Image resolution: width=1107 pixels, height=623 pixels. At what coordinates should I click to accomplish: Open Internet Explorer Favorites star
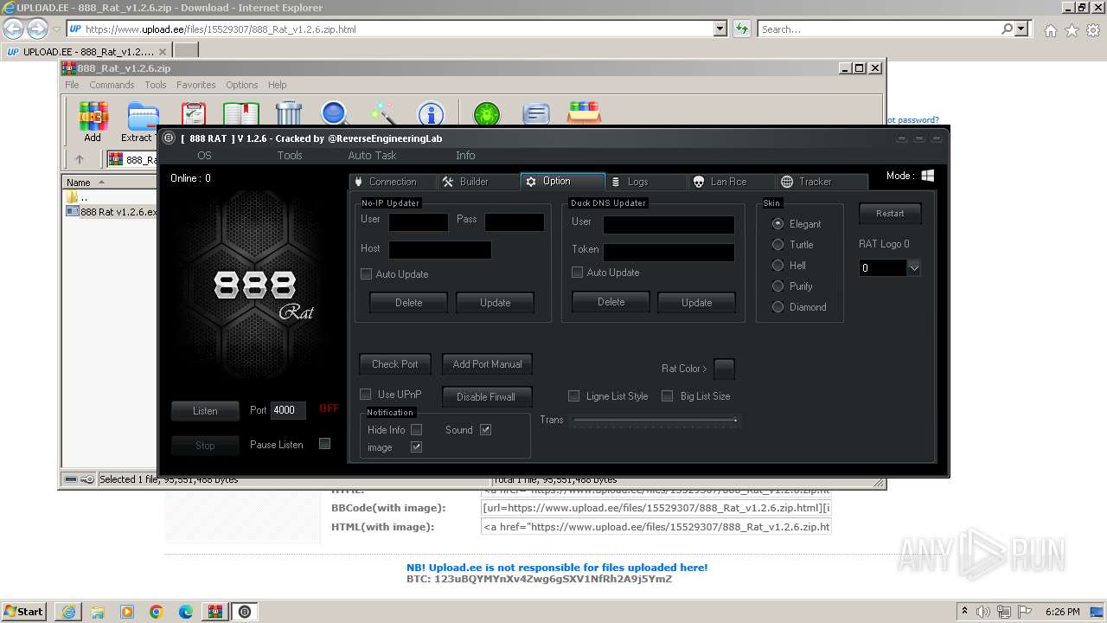pos(1072,30)
